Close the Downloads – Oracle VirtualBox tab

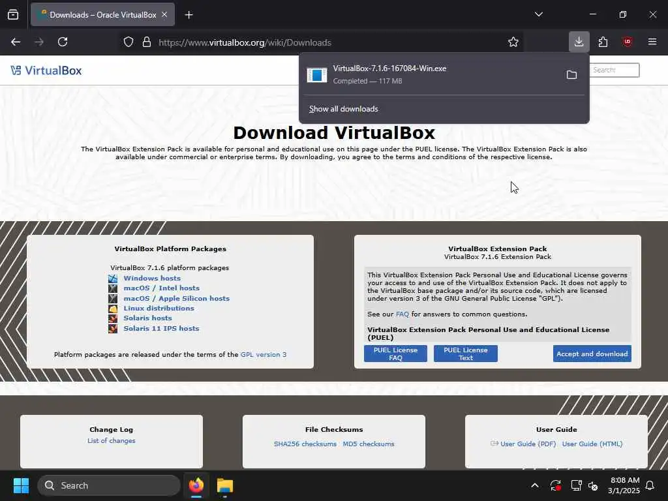point(164,14)
